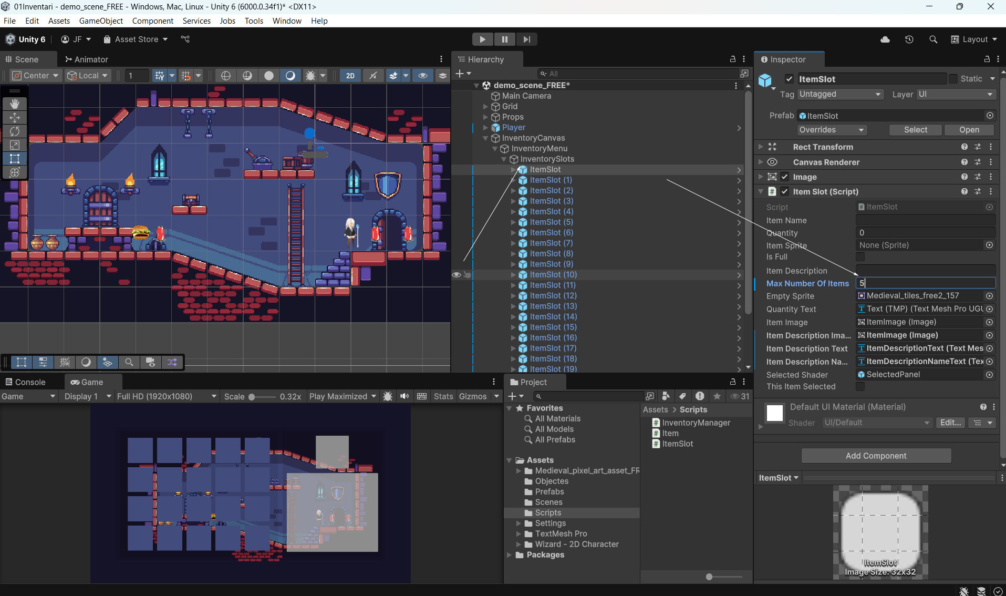
Task: Select the Rect tool in Scene toolbar
Action: pyautogui.click(x=15, y=159)
